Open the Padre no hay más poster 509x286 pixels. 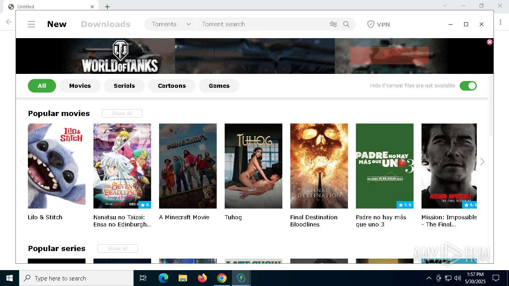tap(385, 166)
